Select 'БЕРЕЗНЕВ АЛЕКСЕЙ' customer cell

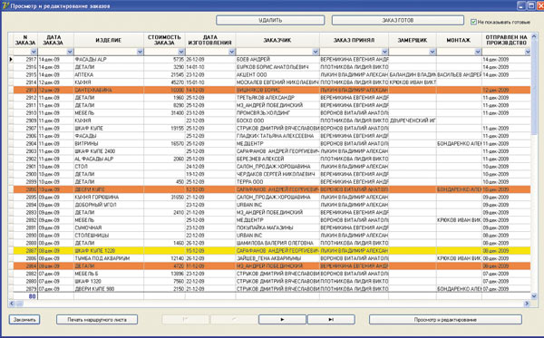point(277,159)
